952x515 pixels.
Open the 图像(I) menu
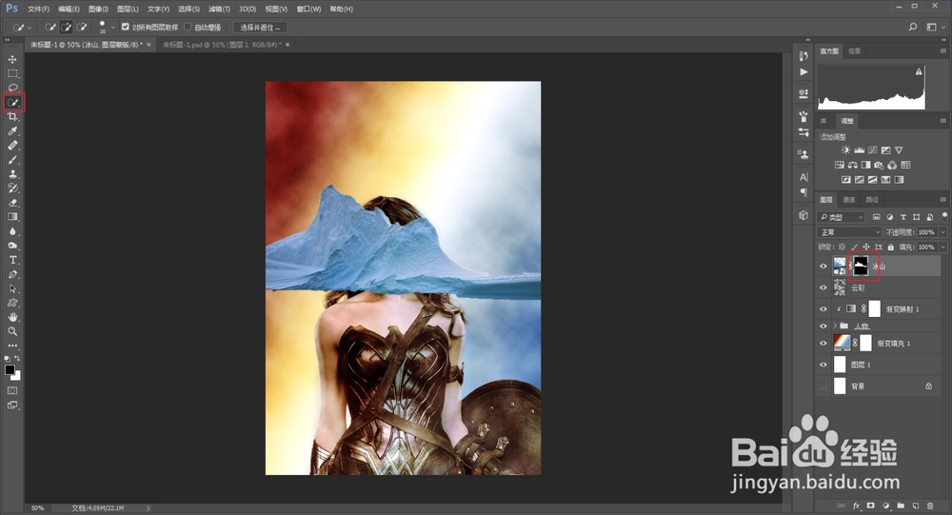pyautogui.click(x=98, y=10)
